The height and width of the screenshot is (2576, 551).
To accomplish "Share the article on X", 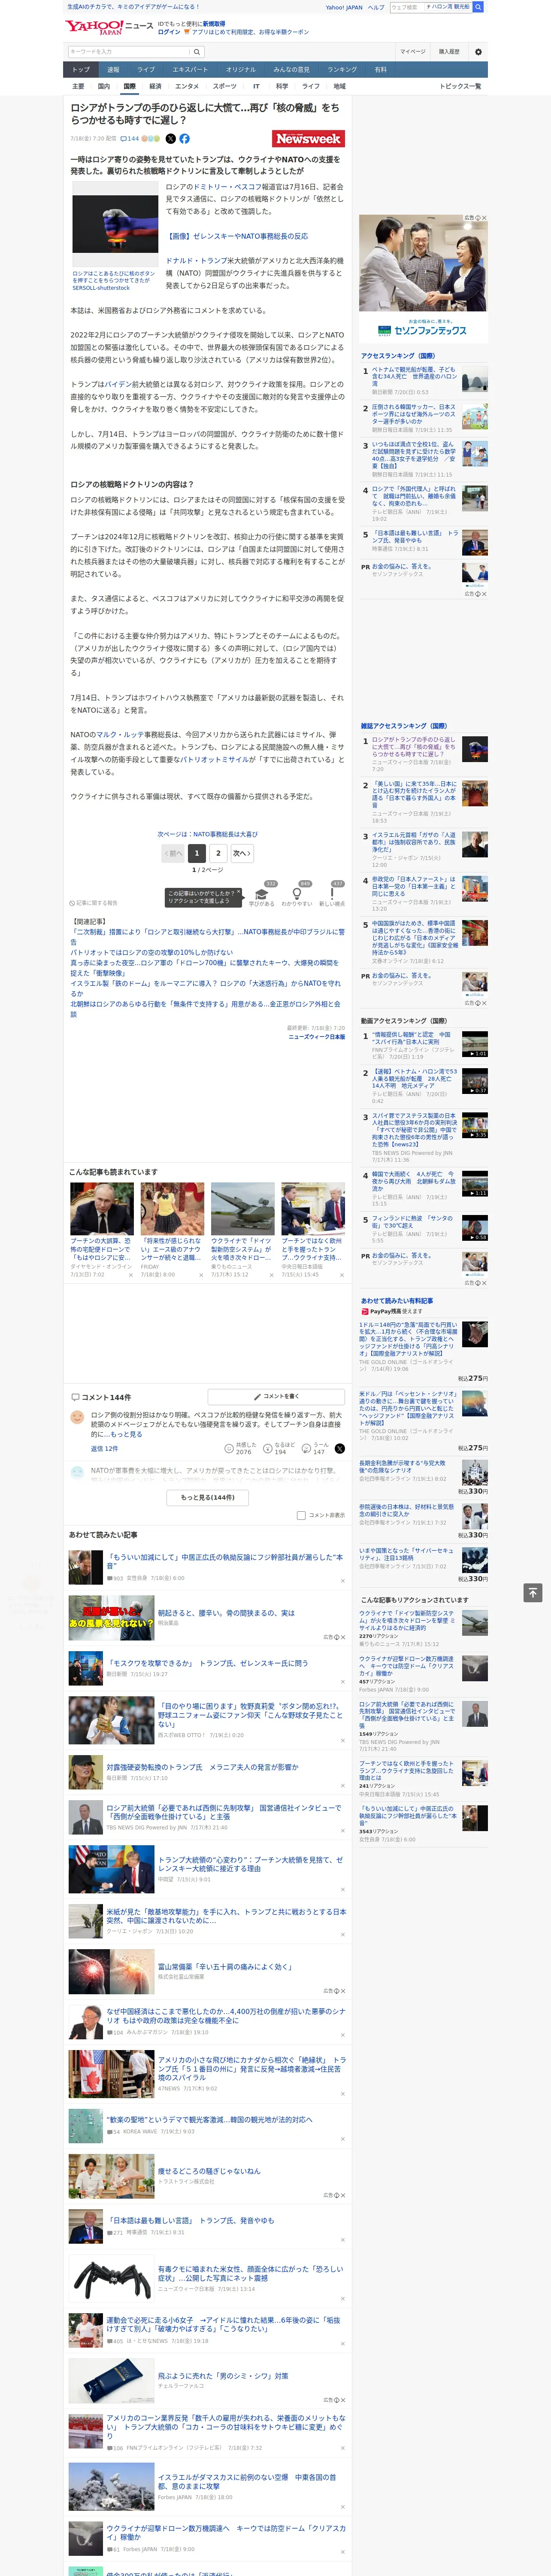I will [x=170, y=139].
